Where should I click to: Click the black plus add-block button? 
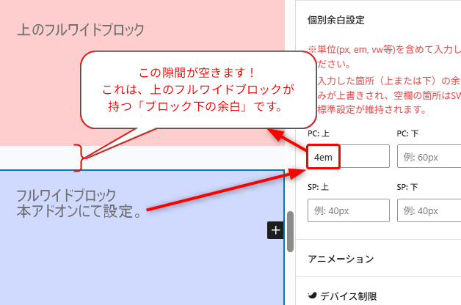(x=275, y=230)
